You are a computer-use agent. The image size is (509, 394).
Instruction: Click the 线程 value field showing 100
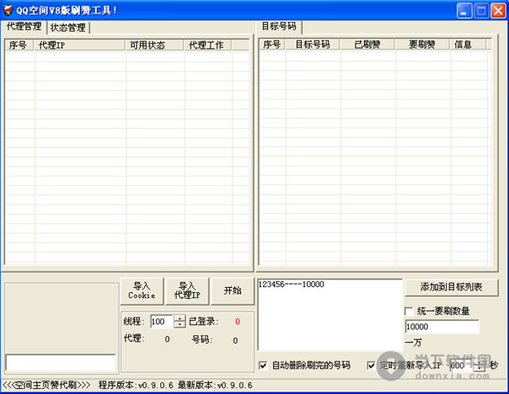point(162,322)
